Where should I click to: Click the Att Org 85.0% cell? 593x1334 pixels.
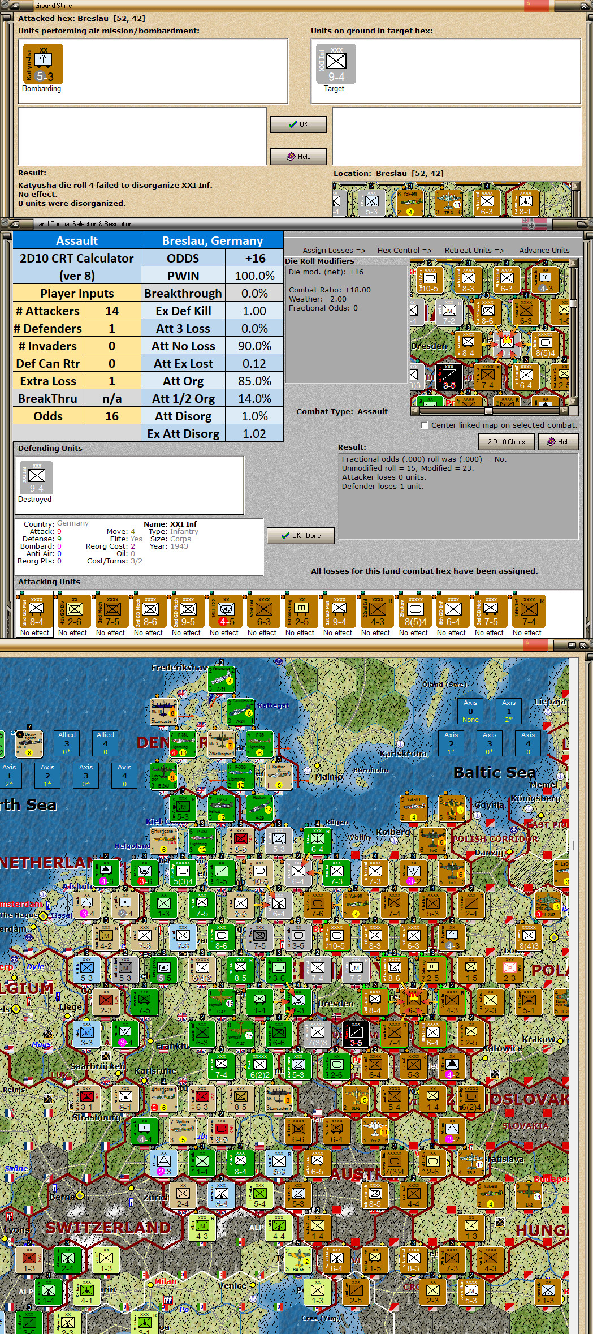point(254,381)
